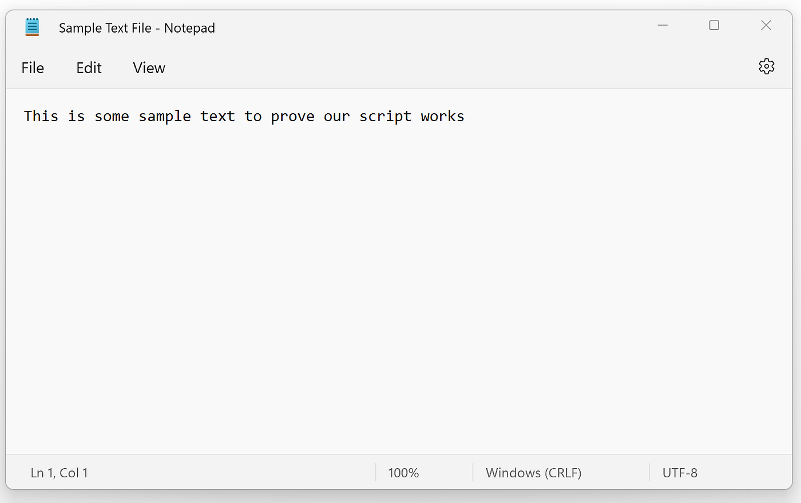Open the Edit menu
The height and width of the screenshot is (503, 801).
(x=89, y=68)
